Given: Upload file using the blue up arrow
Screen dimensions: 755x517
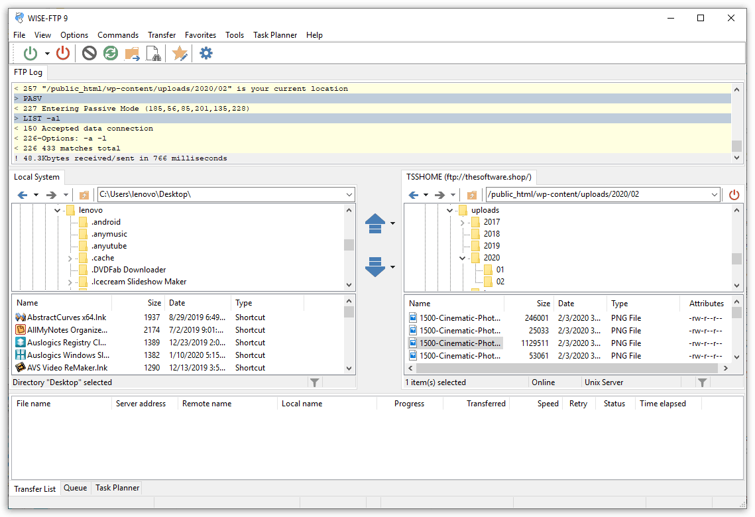Looking at the screenshot, I should [x=375, y=223].
